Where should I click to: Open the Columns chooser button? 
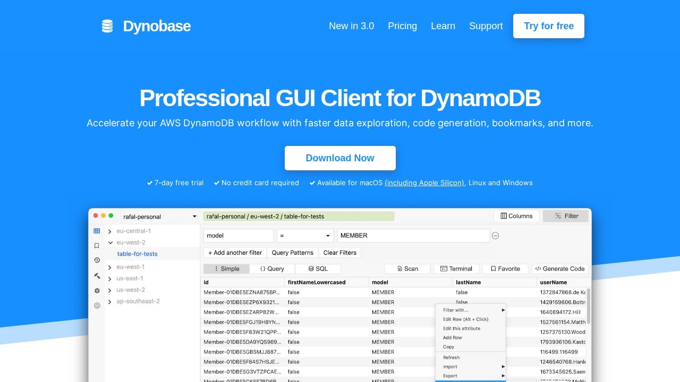(516, 216)
